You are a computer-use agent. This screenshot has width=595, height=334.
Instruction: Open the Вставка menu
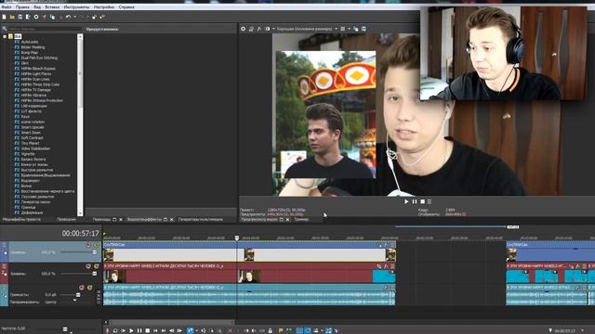tap(52, 6)
